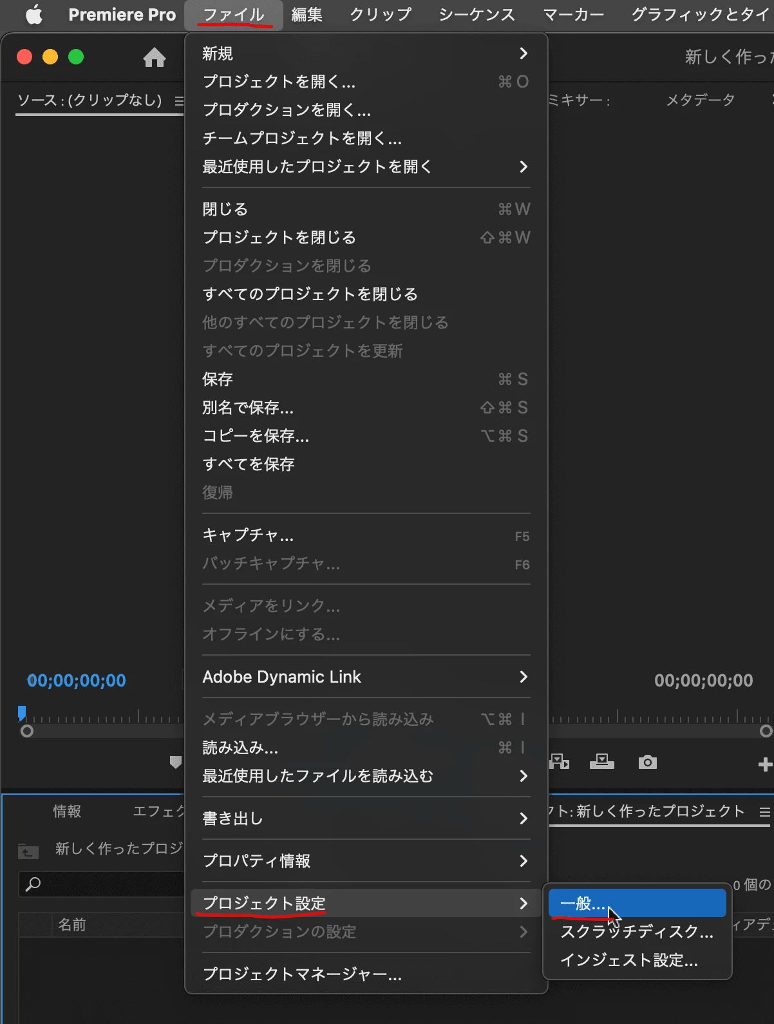Choose プロジェクトマネージャー... menu item
This screenshot has width=774, height=1024.
click(x=366, y=974)
